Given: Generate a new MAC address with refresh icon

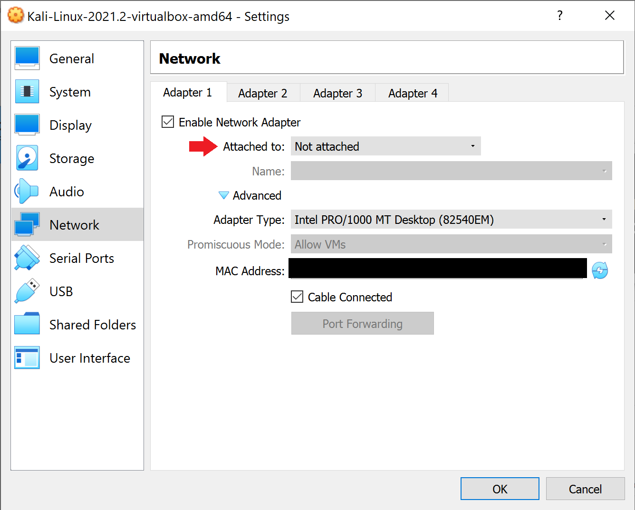Looking at the screenshot, I should click(x=600, y=270).
